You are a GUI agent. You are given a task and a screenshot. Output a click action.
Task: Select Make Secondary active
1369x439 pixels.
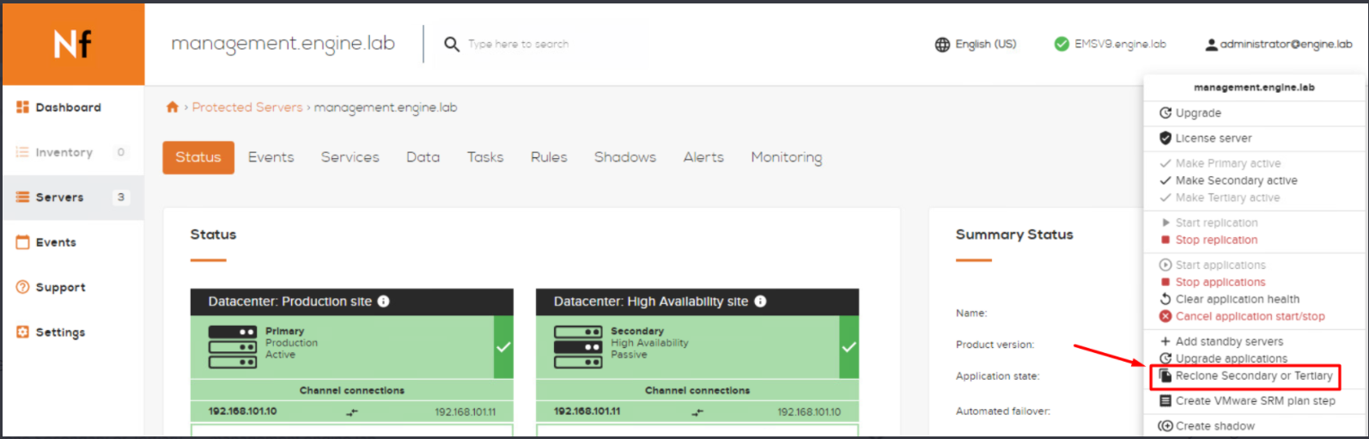(x=1235, y=180)
